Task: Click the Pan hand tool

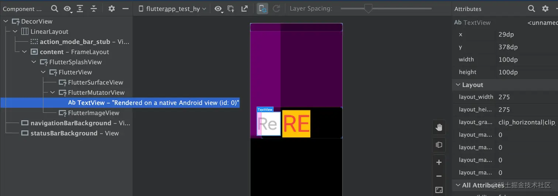Action: (x=439, y=127)
